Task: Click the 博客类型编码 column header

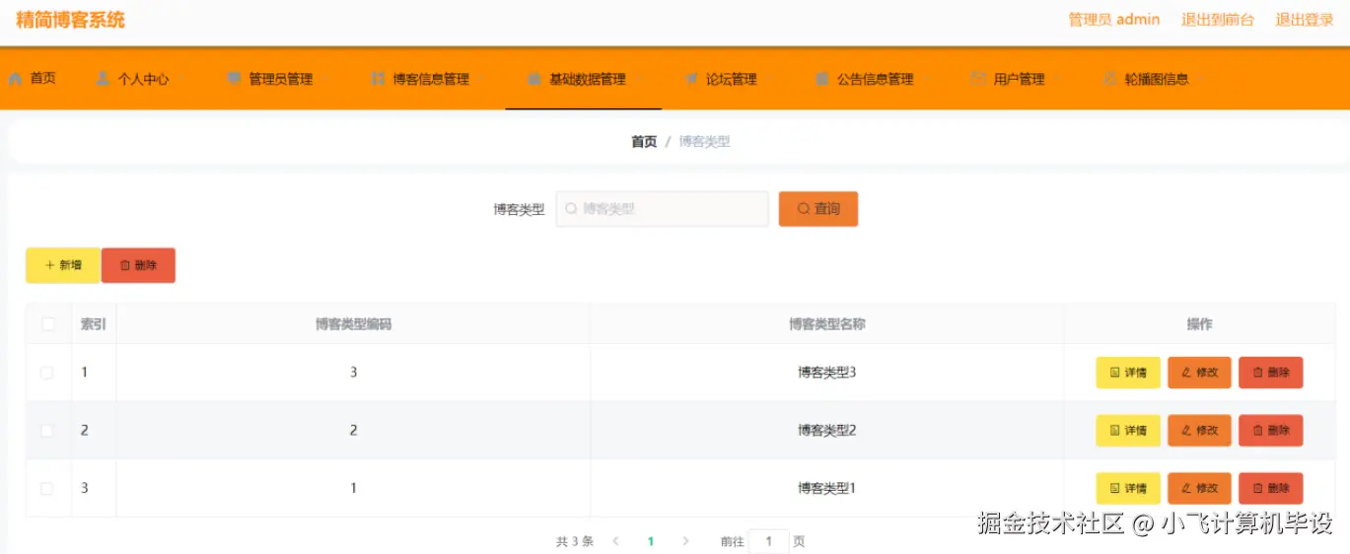Action: click(x=353, y=324)
